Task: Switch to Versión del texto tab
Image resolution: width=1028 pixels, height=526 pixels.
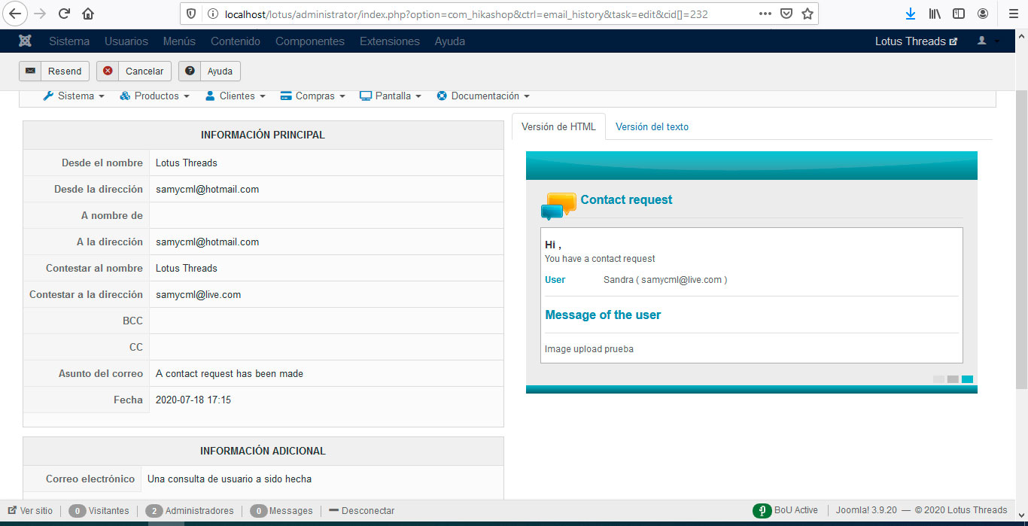Action: click(652, 126)
